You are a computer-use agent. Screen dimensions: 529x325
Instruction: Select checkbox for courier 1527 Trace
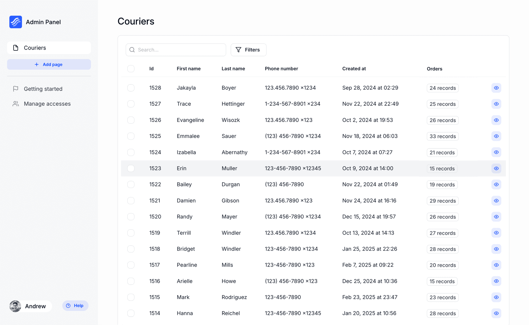tap(131, 104)
